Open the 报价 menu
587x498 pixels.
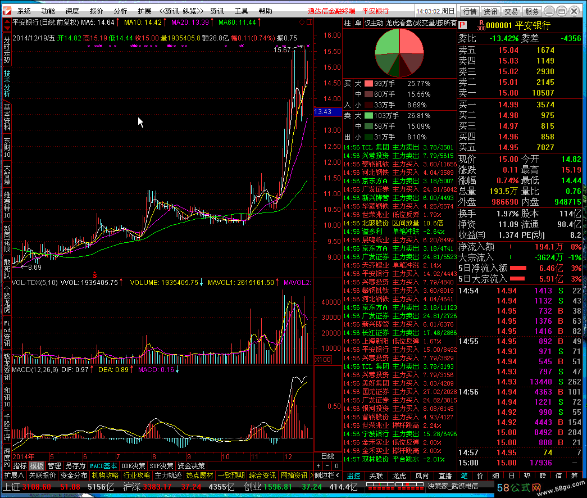pos(96,11)
